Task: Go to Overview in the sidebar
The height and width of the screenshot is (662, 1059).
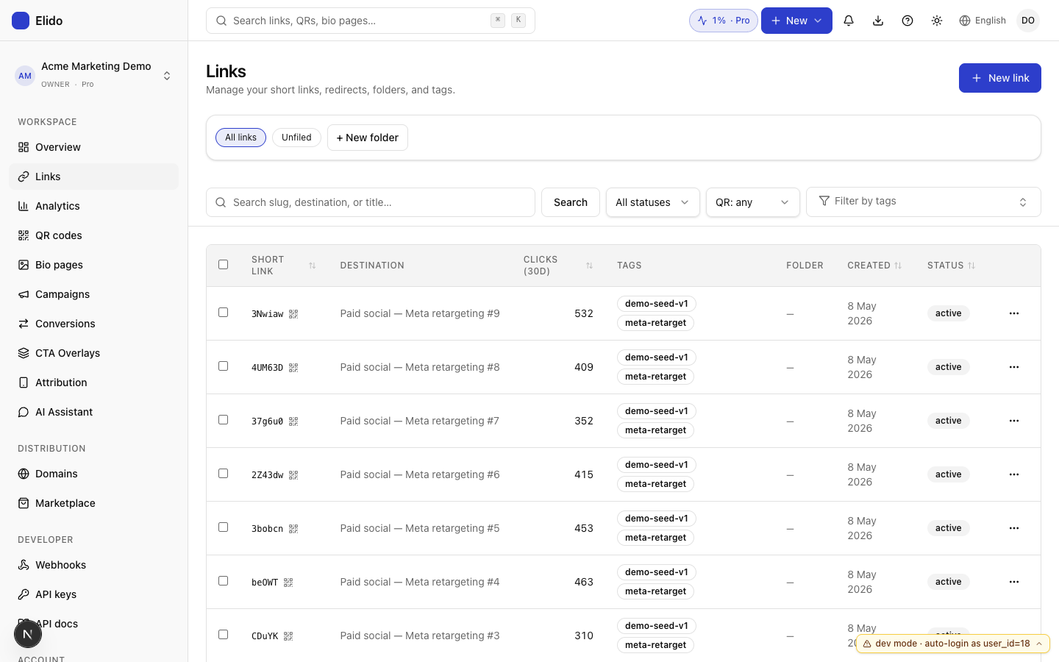Action: [93, 147]
